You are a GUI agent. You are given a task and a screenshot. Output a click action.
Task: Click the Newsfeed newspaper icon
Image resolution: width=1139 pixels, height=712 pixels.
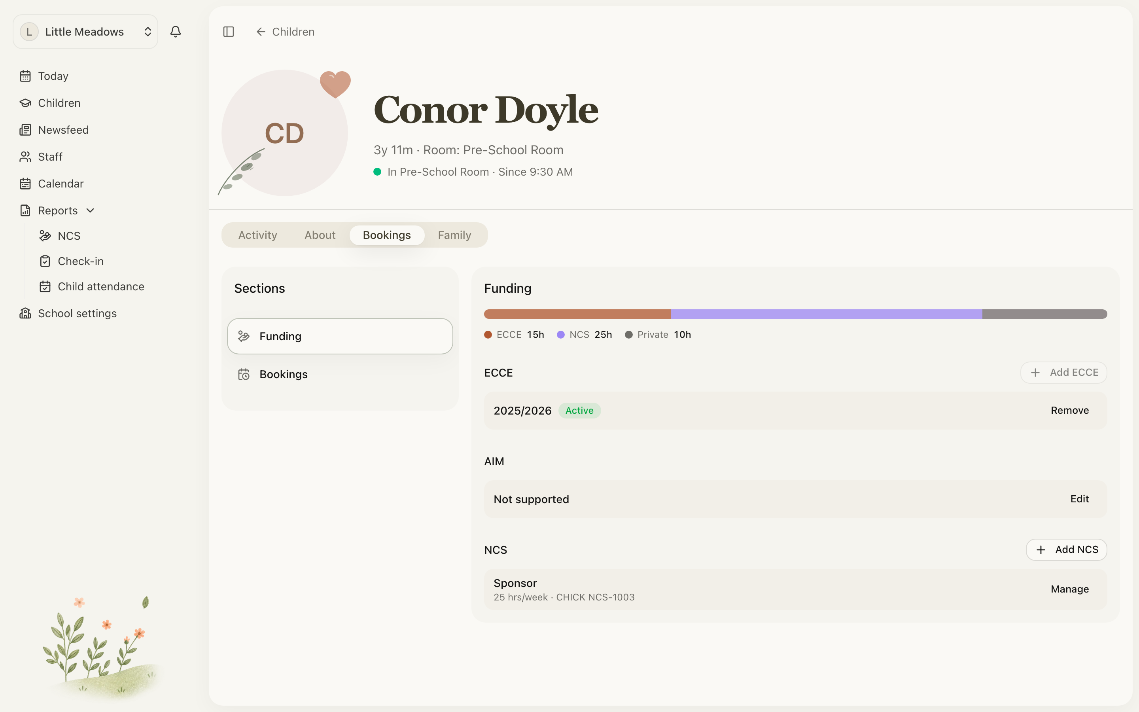point(25,129)
